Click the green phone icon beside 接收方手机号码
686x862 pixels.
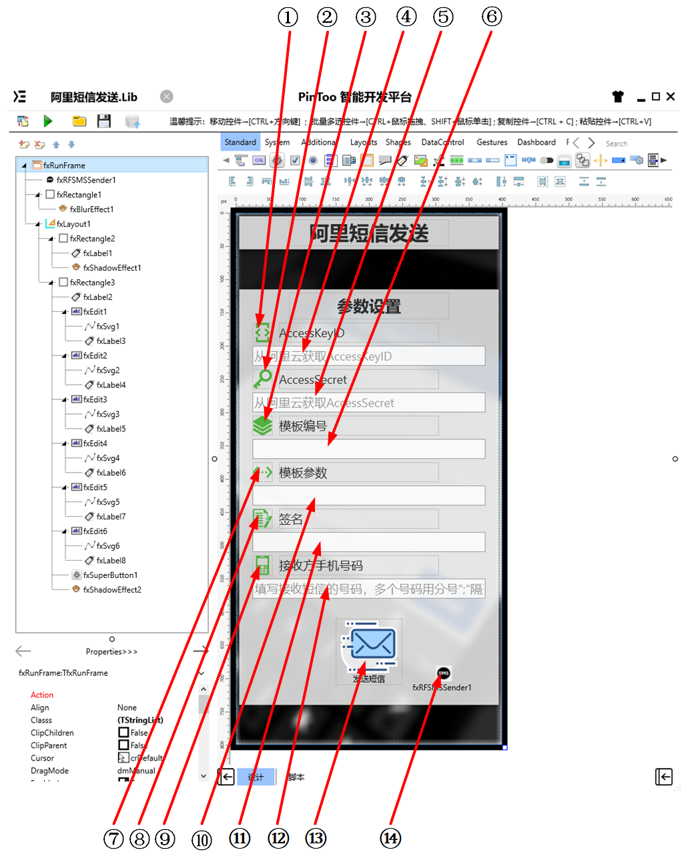(262, 565)
